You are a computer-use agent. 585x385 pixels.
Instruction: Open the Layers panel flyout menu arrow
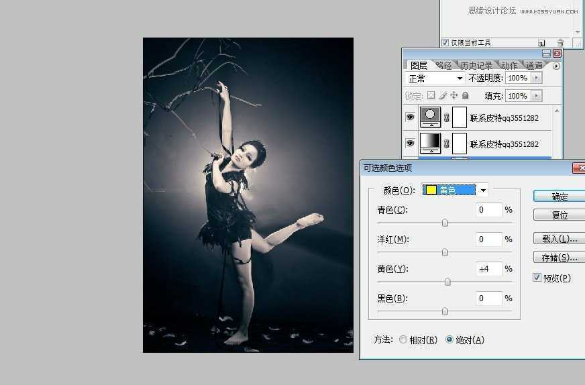coord(556,66)
